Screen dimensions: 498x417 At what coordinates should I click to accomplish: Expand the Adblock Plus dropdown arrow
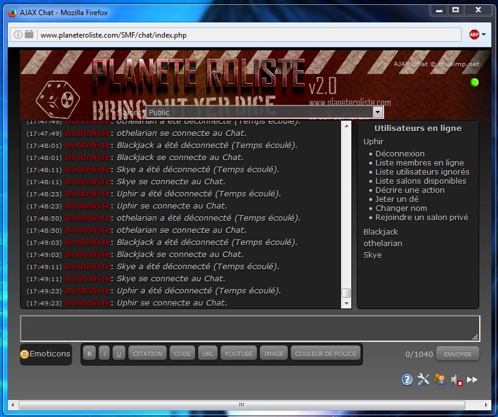click(483, 35)
